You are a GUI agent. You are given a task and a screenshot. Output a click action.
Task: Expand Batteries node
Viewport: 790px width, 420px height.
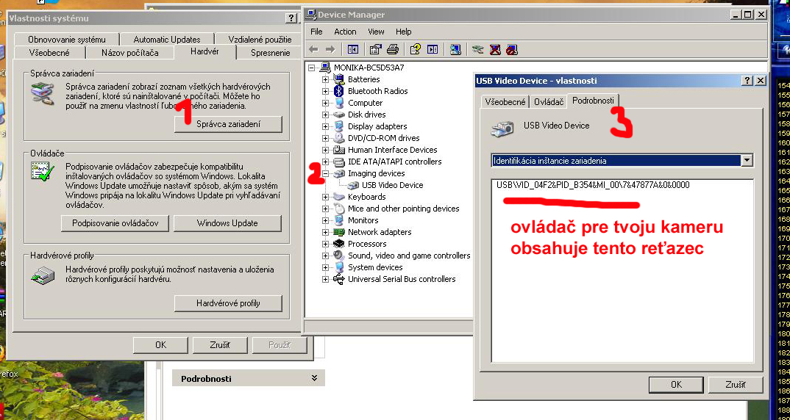[325, 79]
